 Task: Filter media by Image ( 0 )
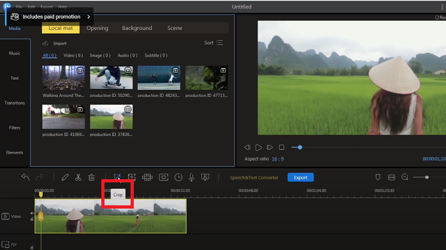point(100,55)
